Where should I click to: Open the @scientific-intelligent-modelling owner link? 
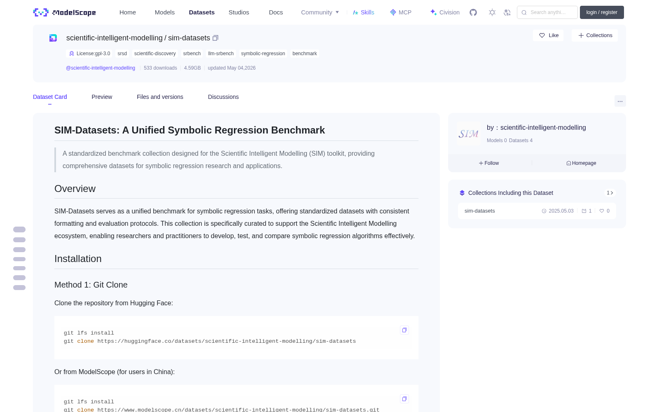pos(100,68)
